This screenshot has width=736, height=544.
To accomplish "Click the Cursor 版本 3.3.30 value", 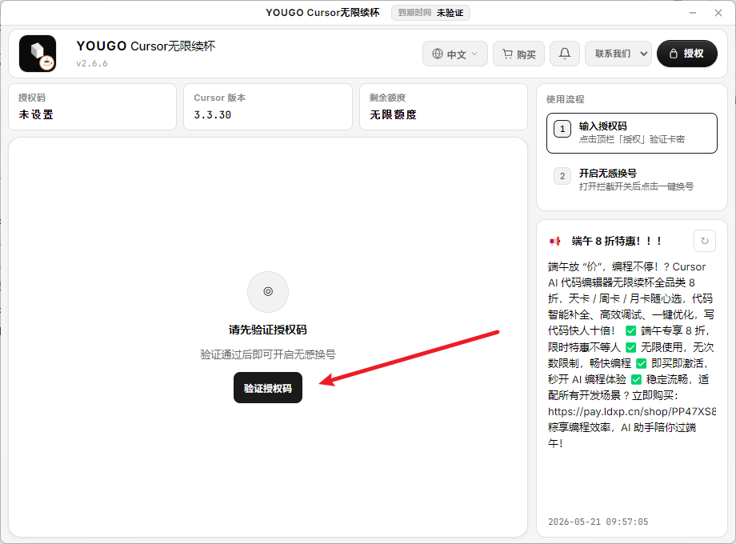I will tap(213, 115).
